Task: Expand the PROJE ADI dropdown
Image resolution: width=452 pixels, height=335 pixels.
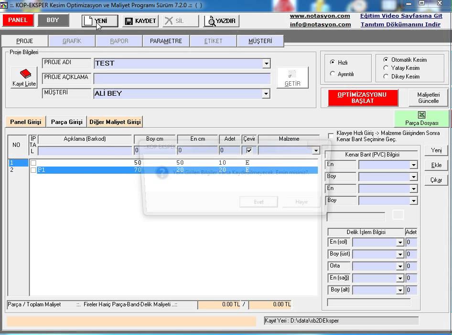Action: (266, 64)
